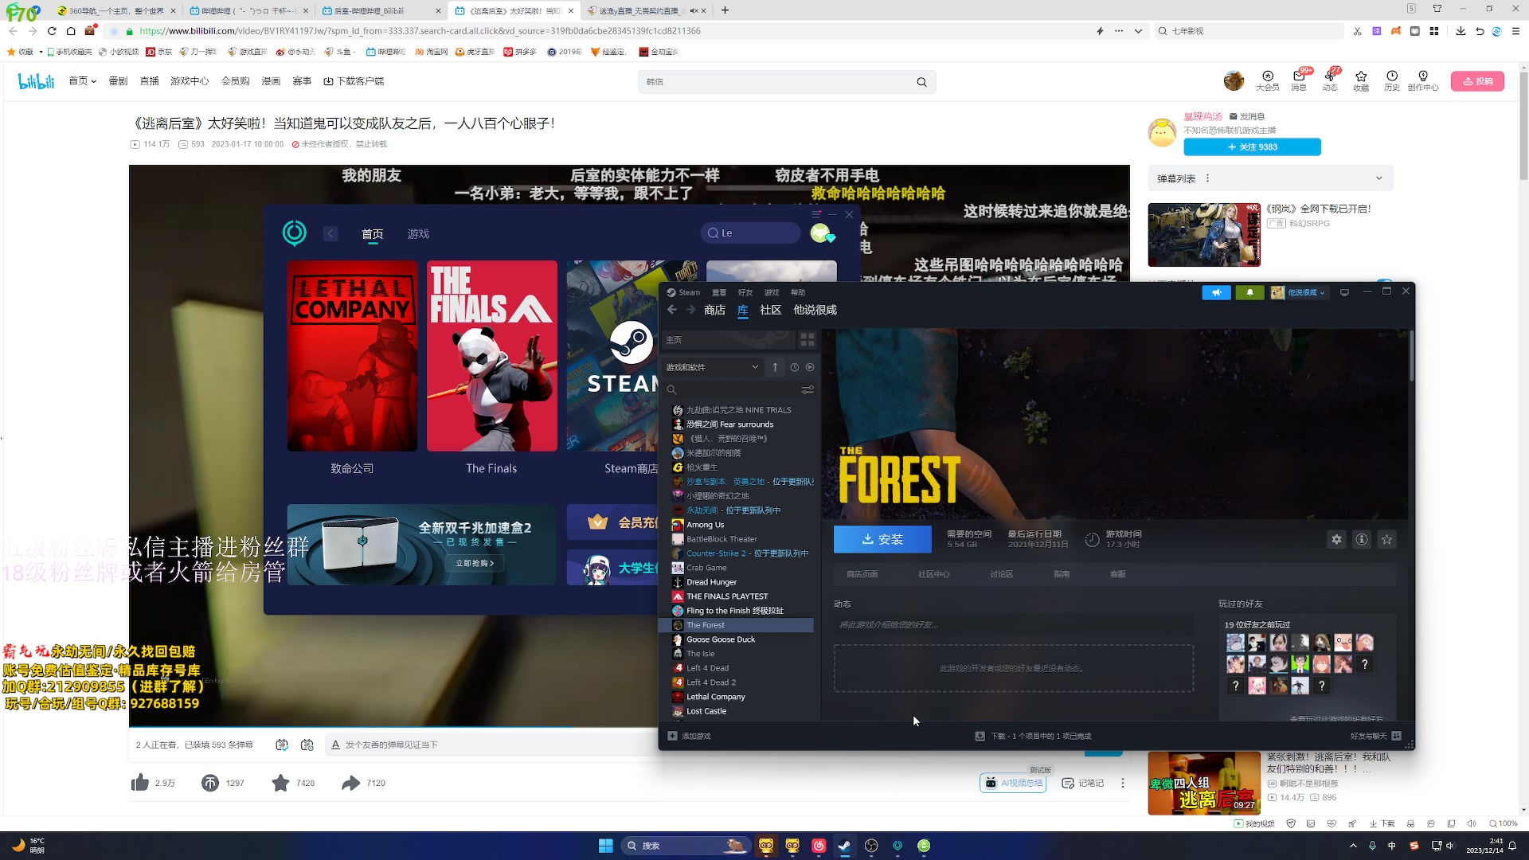The height and width of the screenshot is (860, 1529).
Task: Open danmaku settings icon under the player
Action: click(x=307, y=745)
